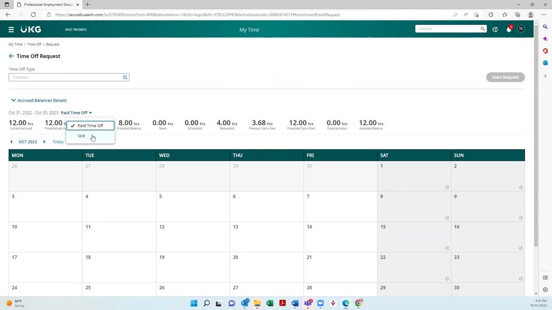Open Edge sidebar search icon
Screen dimensions: 552x310
(x=545, y=27)
